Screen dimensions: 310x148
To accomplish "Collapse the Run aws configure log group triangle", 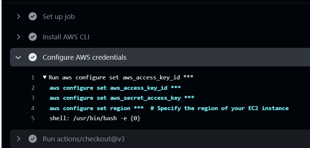I will [x=45, y=77].
